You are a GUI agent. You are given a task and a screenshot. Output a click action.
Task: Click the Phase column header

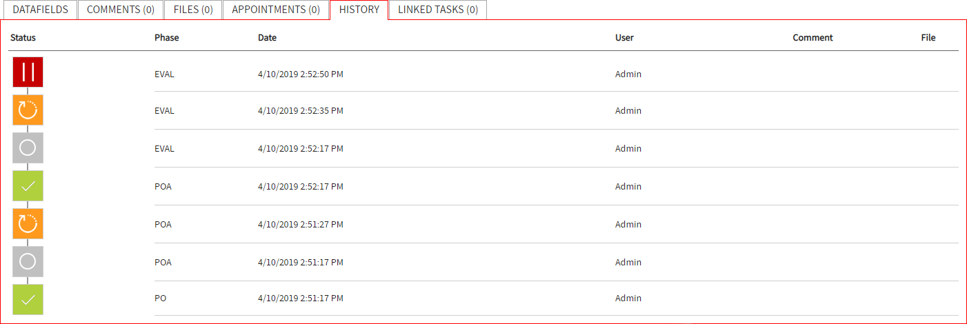166,38
